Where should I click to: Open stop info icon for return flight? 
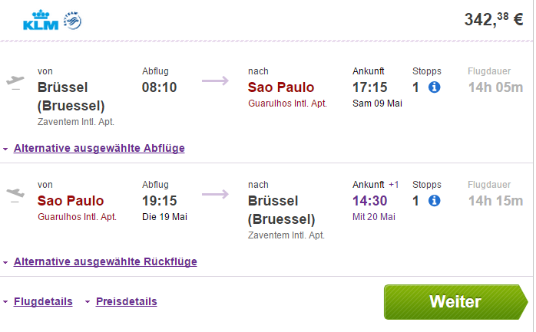(434, 201)
